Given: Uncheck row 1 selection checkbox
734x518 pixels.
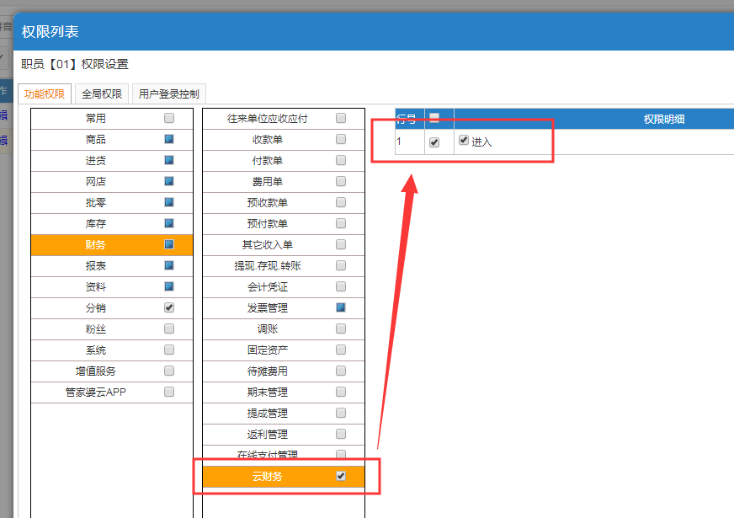Looking at the screenshot, I should (x=434, y=142).
